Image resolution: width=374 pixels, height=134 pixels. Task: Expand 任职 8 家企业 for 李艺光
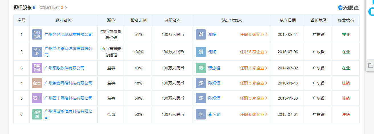pyautogui.click(x=254, y=114)
